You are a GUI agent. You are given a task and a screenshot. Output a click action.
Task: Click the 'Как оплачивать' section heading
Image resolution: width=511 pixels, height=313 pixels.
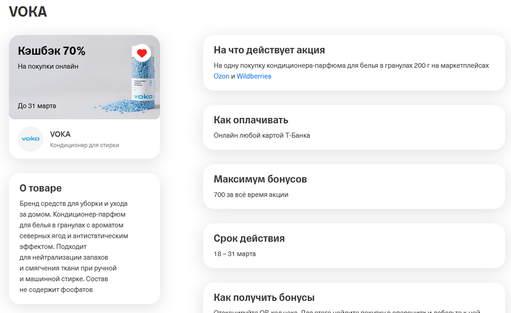tap(251, 120)
